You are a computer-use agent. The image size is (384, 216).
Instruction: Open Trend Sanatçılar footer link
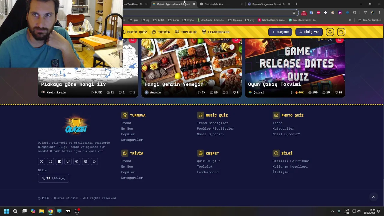click(x=212, y=123)
